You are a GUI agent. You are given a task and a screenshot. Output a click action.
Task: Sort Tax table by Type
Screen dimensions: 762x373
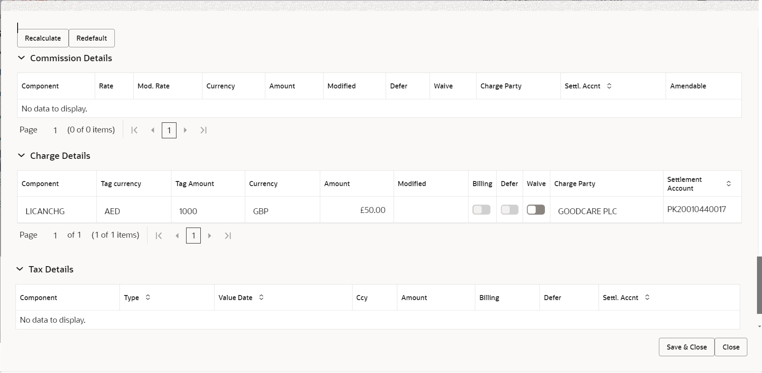148,297
